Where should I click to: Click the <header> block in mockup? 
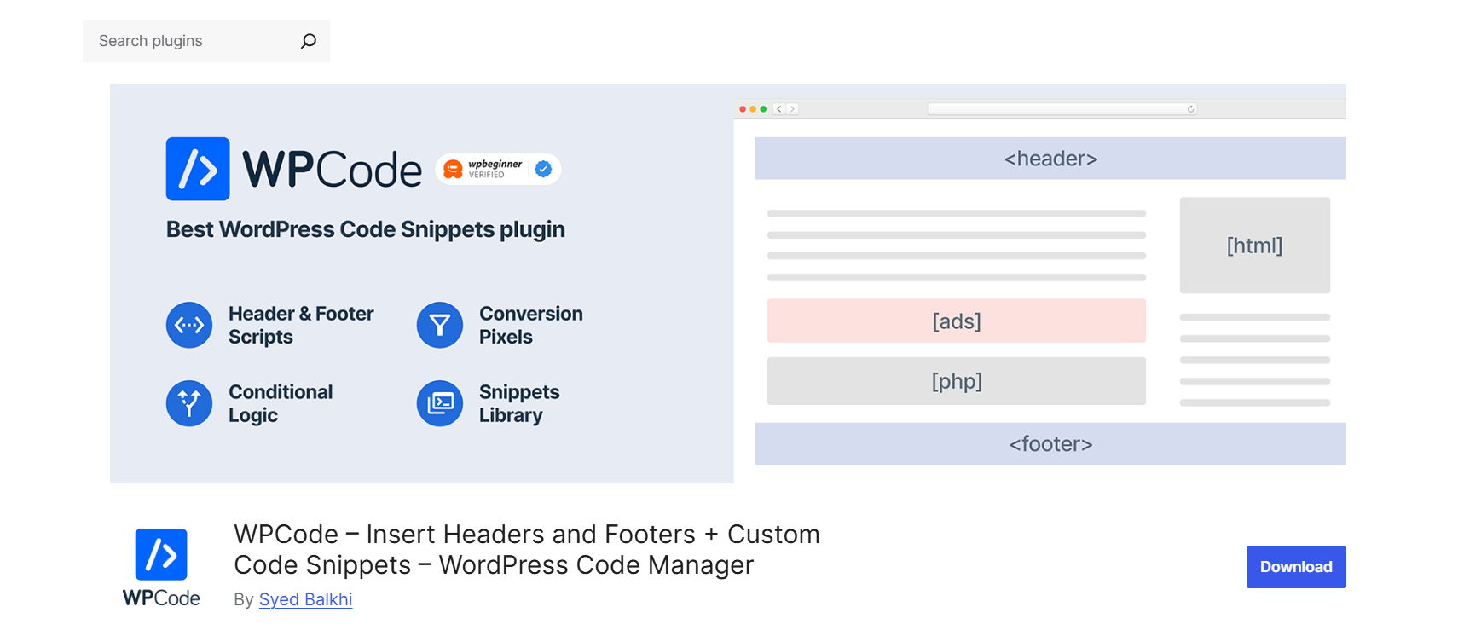click(x=1050, y=159)
